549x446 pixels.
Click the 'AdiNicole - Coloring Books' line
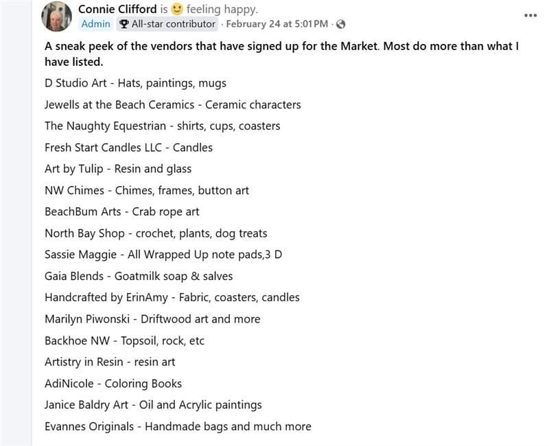point(113,383)
